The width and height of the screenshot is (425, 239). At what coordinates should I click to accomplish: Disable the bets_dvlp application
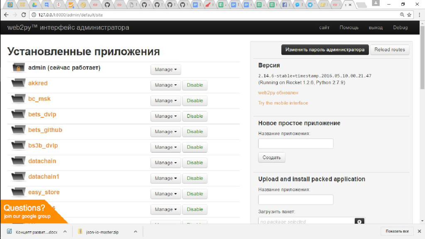pos(195,116)
